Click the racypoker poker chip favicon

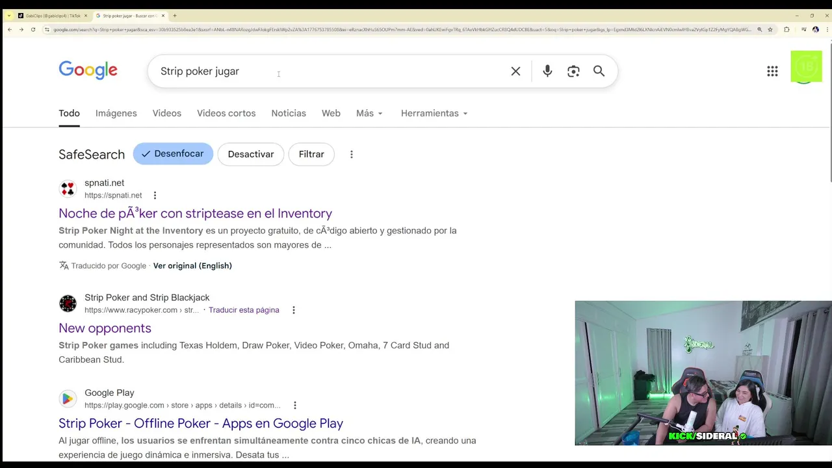pos(68,304)
